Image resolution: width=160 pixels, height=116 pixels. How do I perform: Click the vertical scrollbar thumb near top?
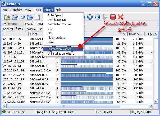coord(156,37)
